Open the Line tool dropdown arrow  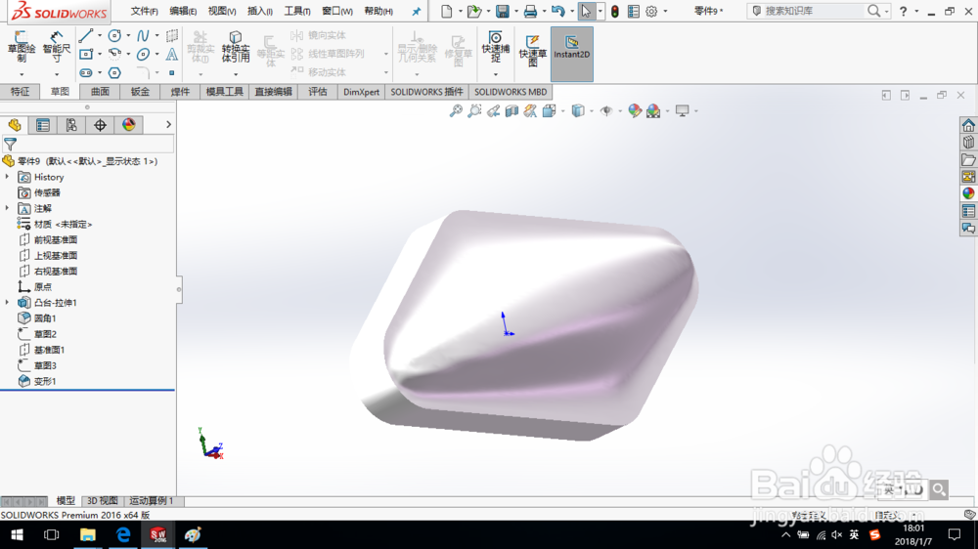(x=99, y=35)
